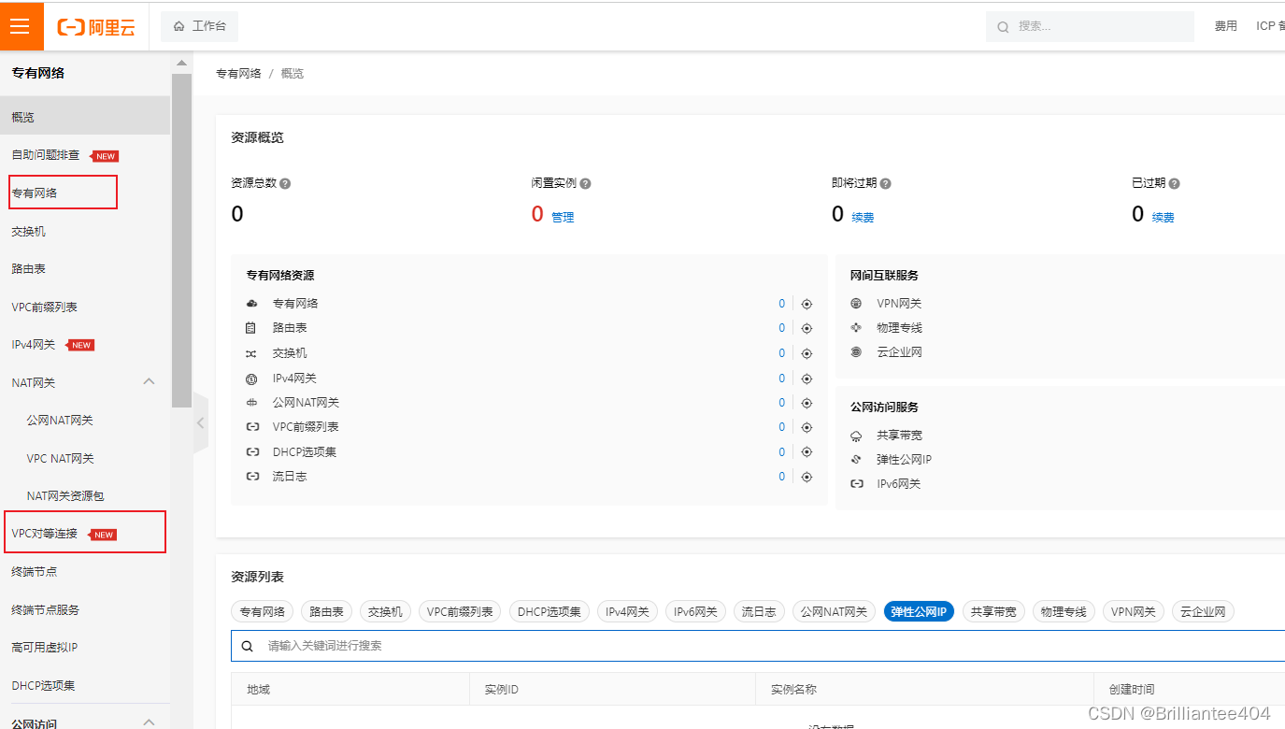Focus the top 搜索 search field
Image resolution: width=1285 pixels, height=729 pixels.
pyautogui.click(x=1090, y=26)
